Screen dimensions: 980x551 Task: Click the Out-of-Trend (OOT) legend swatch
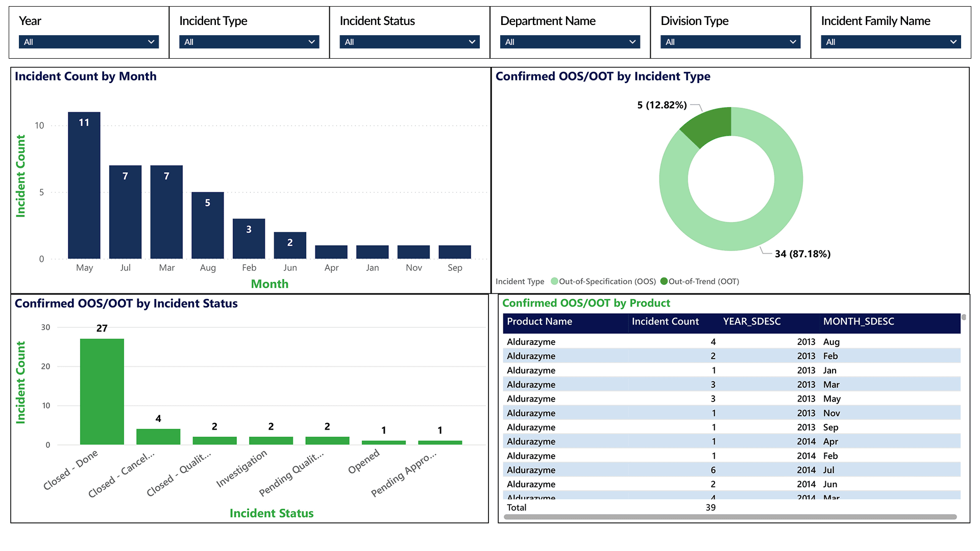click(664, 281)
